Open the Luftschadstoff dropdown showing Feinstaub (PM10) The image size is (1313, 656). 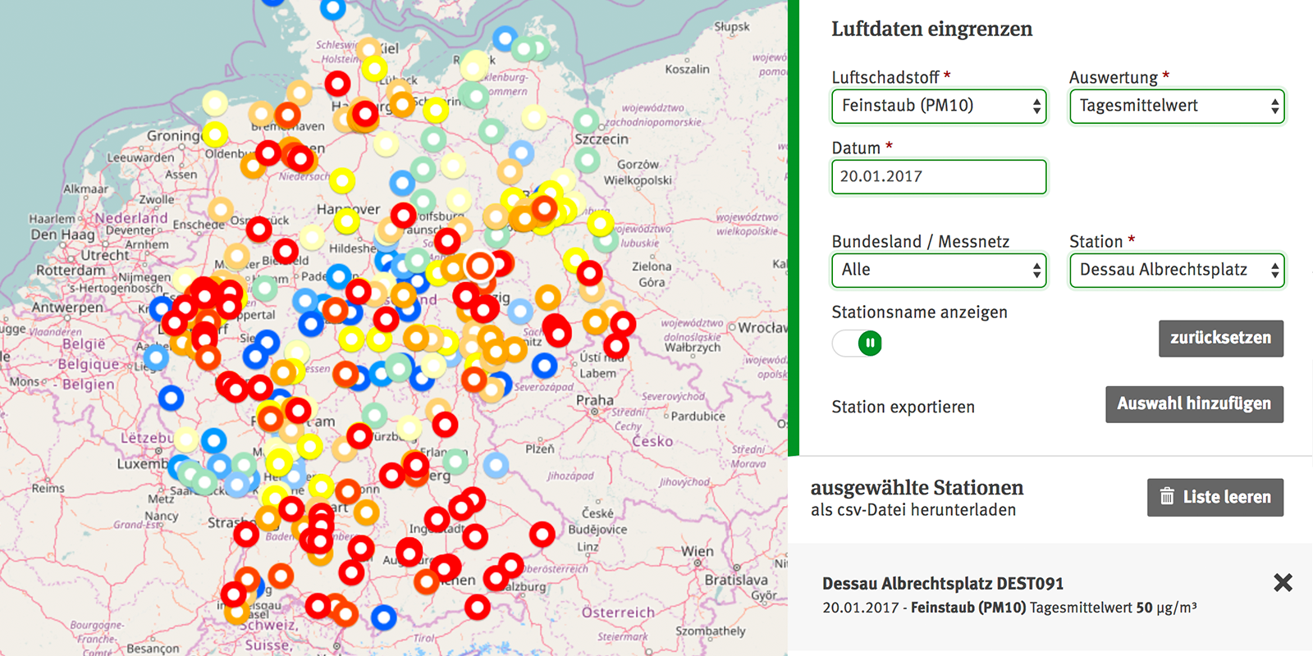939,107
